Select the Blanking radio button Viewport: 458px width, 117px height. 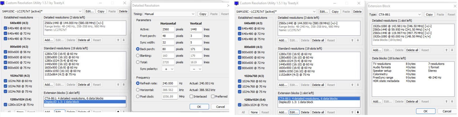click(138, 56)
